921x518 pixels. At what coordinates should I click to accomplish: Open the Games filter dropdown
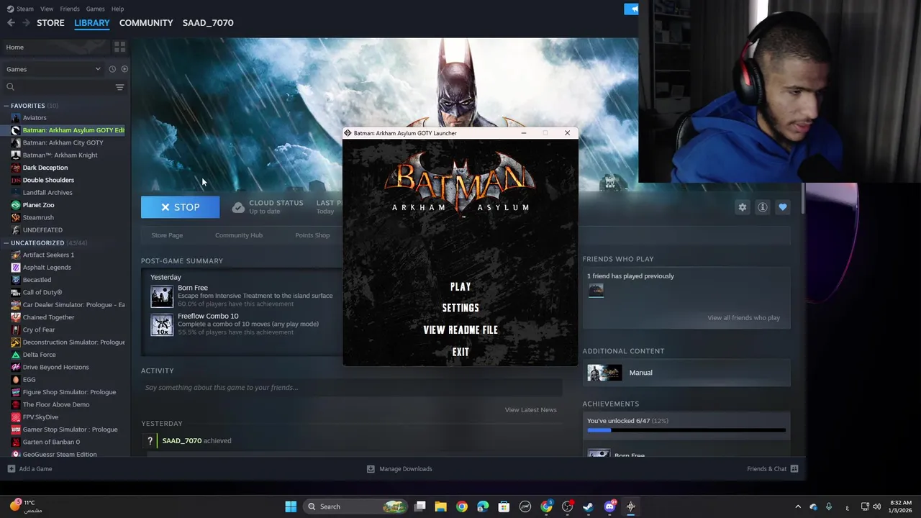[53, 69]
